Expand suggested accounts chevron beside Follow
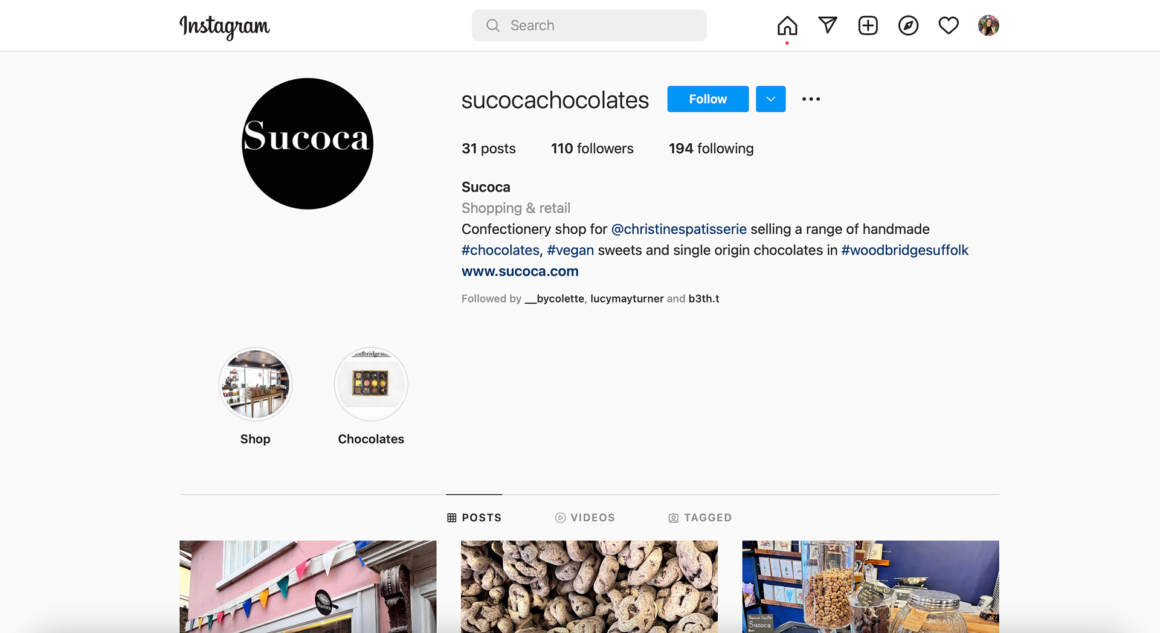 (x=771, y=99)
